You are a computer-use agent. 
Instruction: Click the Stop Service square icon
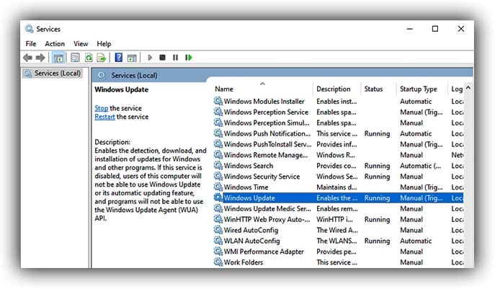coord(162,58)
